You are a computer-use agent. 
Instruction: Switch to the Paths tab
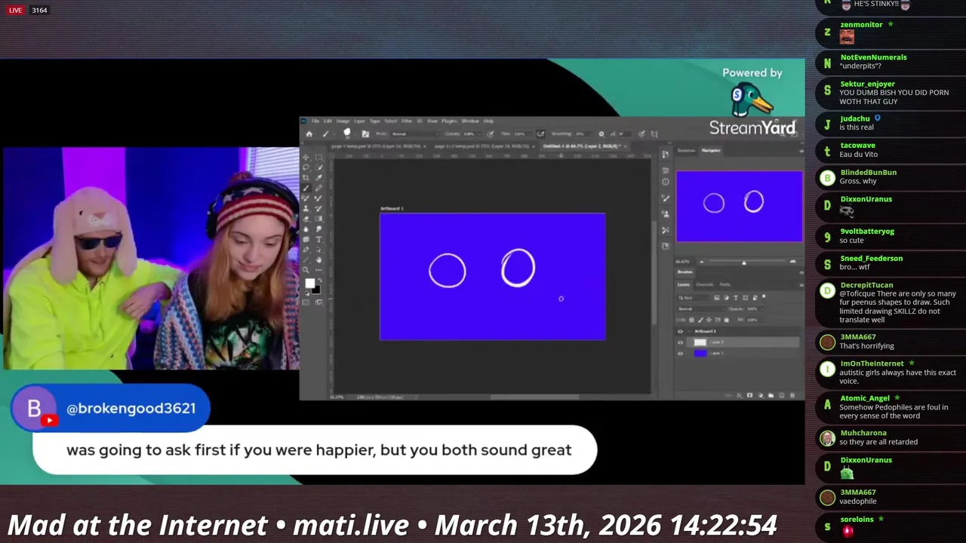725,284
